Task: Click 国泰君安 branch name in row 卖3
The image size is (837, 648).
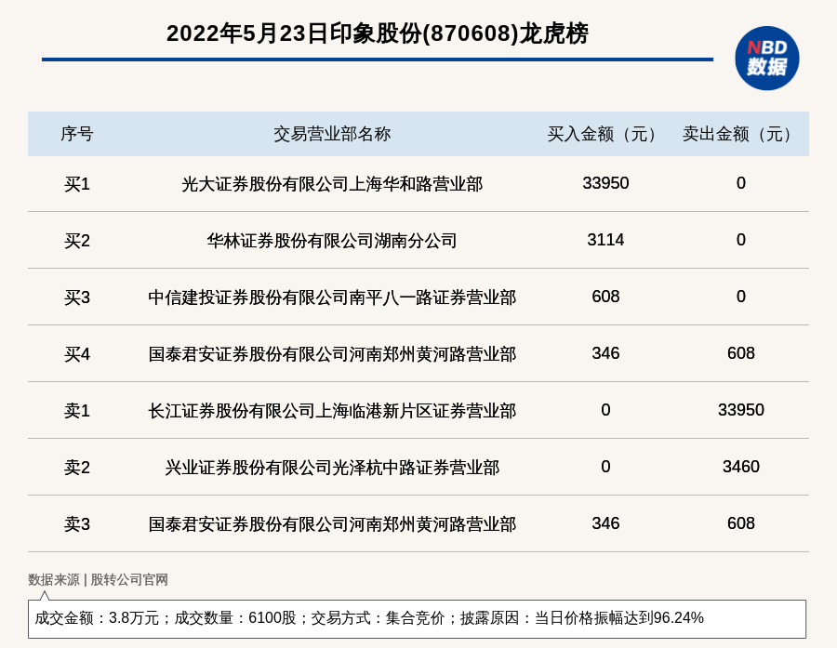Action: [332, 523]
